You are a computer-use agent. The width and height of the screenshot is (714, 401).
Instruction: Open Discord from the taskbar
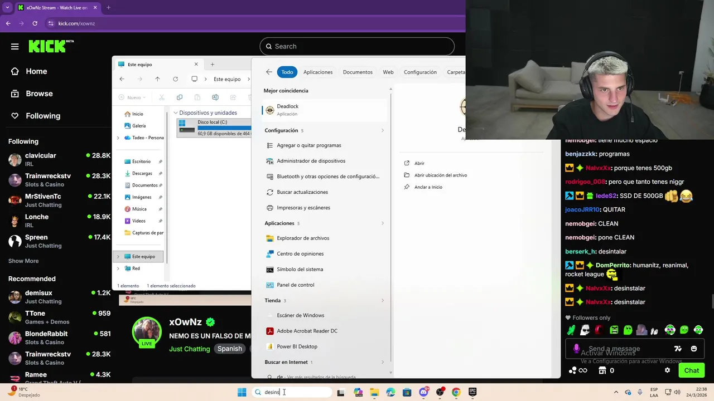coord(423,393)
